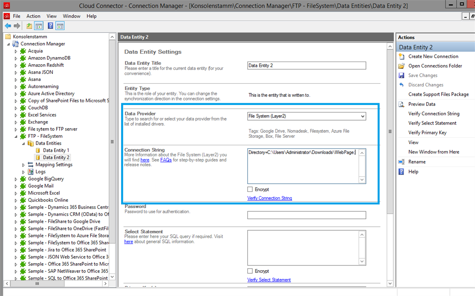Expand the Google BigQuery connection node
The width and height of the screenshot is (475, 296).
(x=16, y=179)
